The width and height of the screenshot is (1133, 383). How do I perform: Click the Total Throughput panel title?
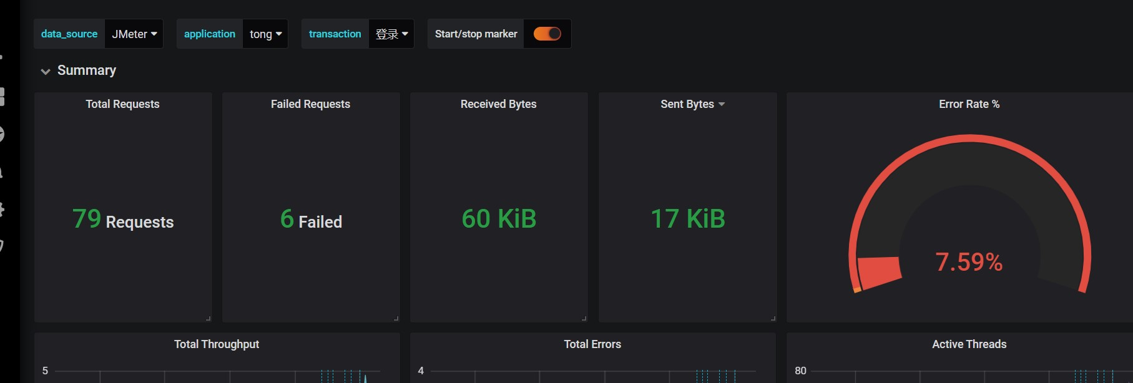[217, 344]
